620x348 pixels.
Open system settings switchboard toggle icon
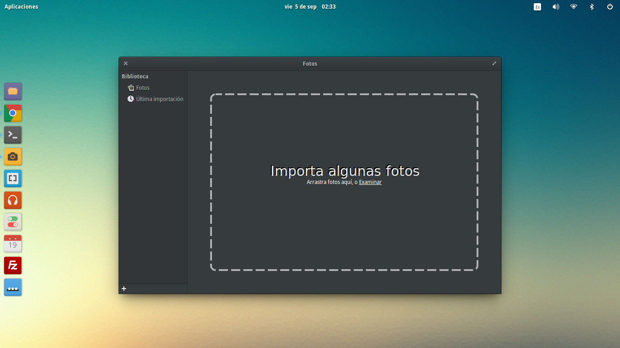tap(13, 222)
